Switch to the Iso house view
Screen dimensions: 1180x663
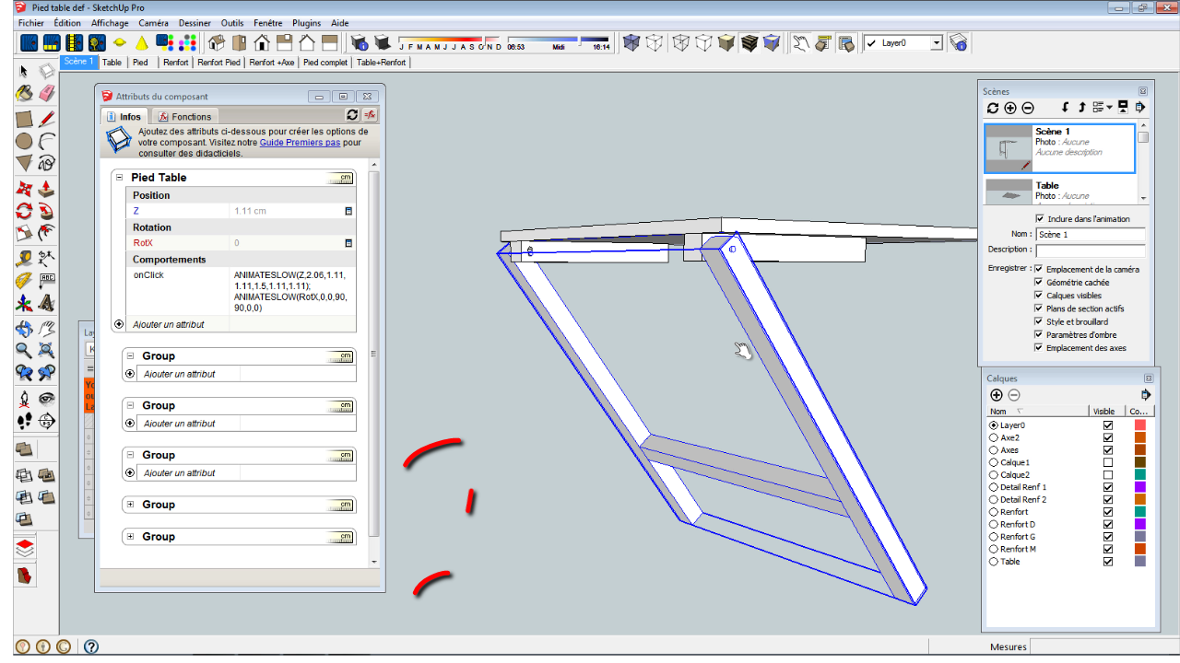pyautogui.click(x=217, y=42)
